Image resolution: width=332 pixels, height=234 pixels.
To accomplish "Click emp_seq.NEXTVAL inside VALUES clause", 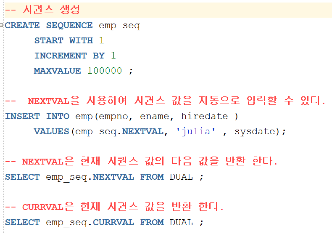I will 119,132.
